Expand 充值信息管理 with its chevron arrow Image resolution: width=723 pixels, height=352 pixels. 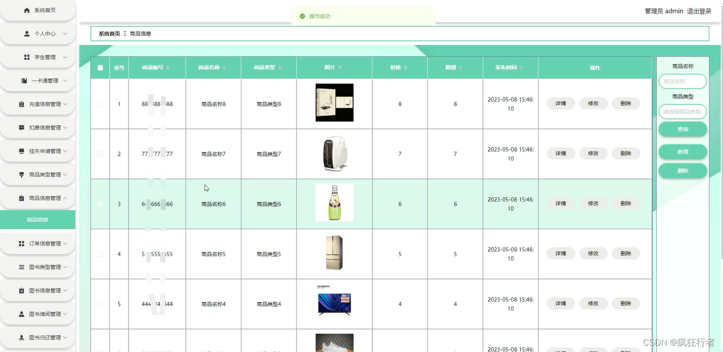(65, 104)
